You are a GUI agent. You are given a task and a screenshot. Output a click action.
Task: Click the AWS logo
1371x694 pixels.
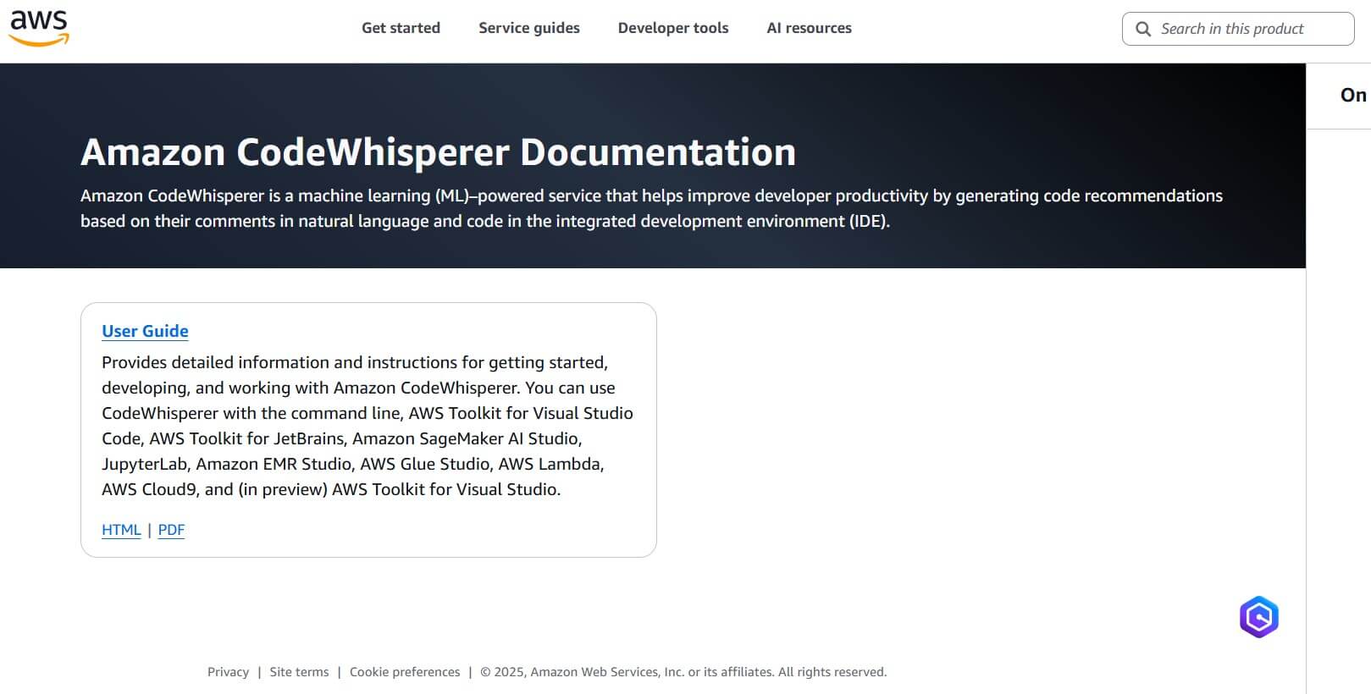pyautogui.click(x=39, y=28)
